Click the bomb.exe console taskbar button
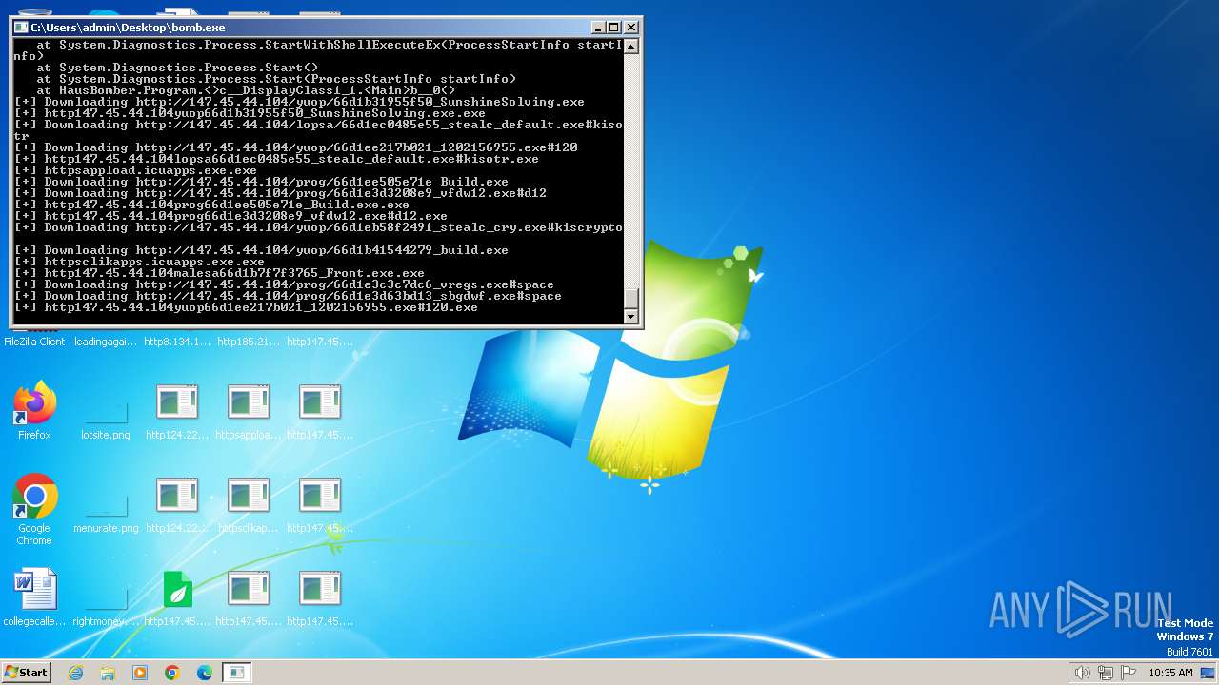 click(x=237, y=673)
